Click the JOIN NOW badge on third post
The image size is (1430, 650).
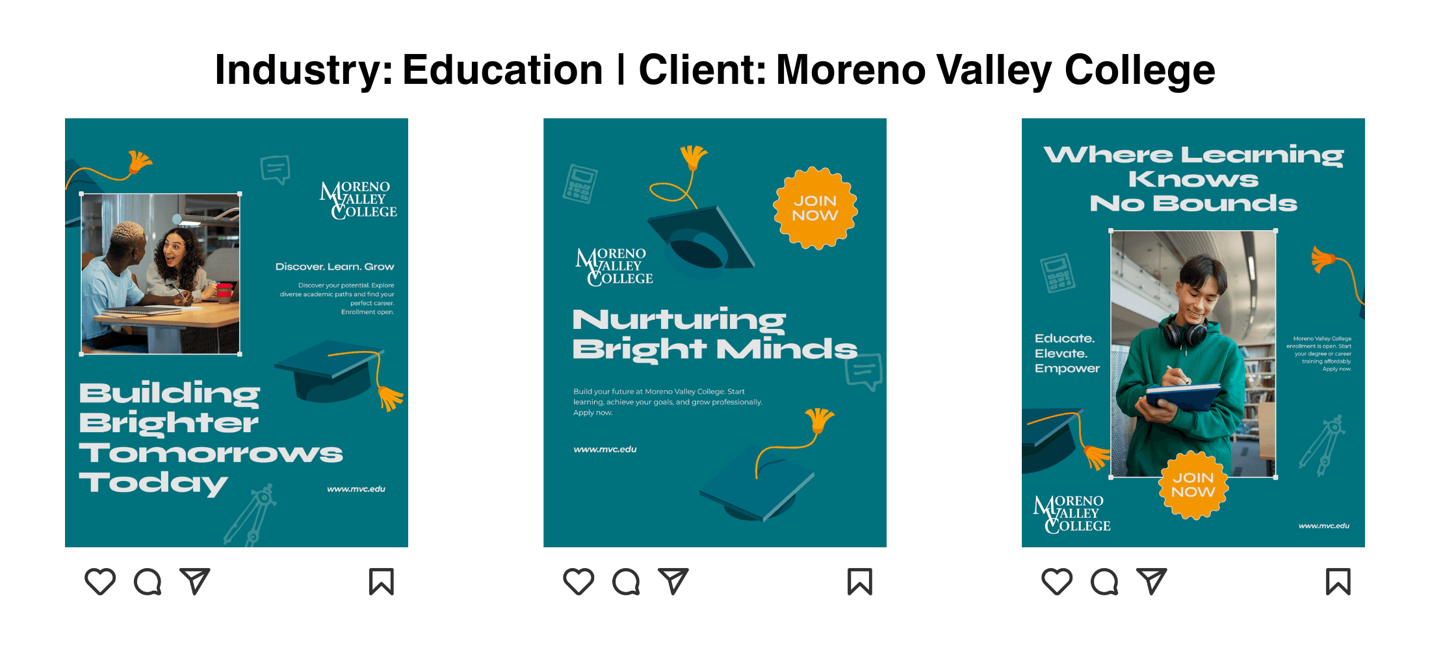[x=1193, y=485]
